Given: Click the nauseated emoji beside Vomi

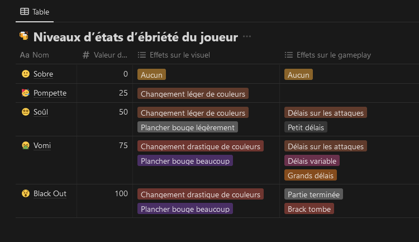Looking at the screenshot, I should [26, 145].
